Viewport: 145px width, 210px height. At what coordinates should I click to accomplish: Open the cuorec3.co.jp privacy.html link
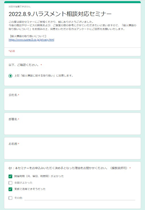point(31,40)
